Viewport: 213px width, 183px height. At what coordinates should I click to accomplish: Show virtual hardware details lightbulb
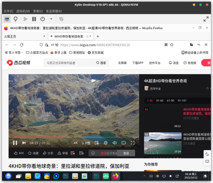tap(15, 19)
